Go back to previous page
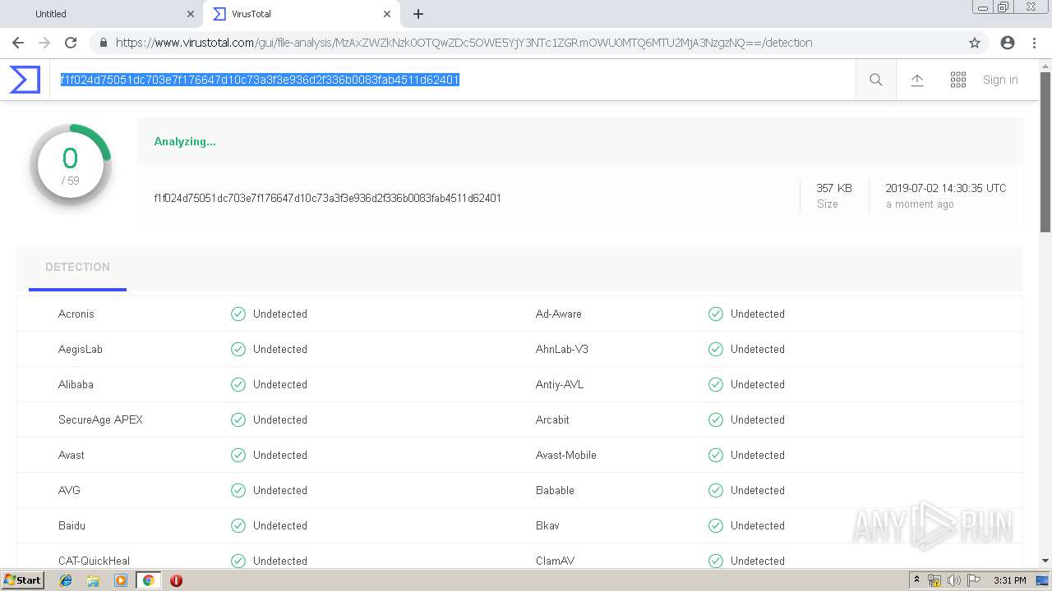1052x591 pixels. (x=18, y=43)
